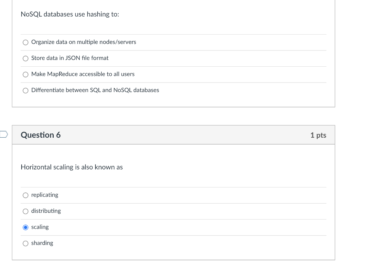Image resolution: width=369 pixels, height=261 pixels.
Task: Select 'Differentiate between SQL and NoSQL databases'
Action: pyautogui.click(x=26, y=90)
